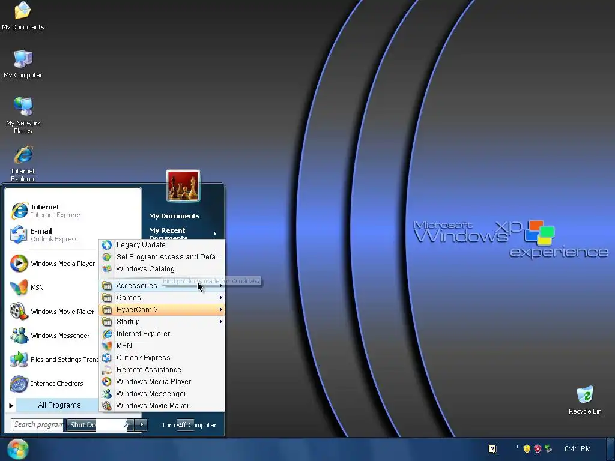
Task: Launch Internet Explorer from the All Programs list
Action: (x=162, y=334)
